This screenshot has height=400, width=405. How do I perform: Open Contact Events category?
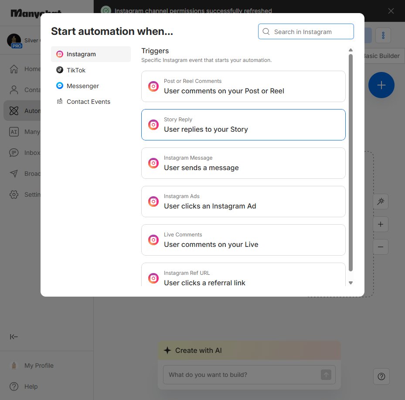click(91, 102)
